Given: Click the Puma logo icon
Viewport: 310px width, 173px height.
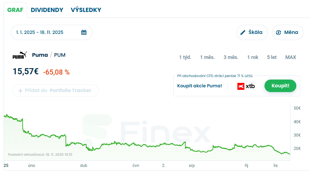Looking at the screenshot, I should coord(20,55).
